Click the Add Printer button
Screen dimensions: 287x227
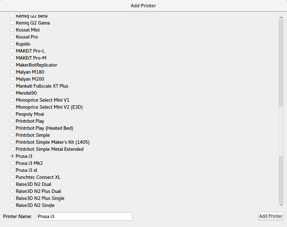(x=271, y=216)
